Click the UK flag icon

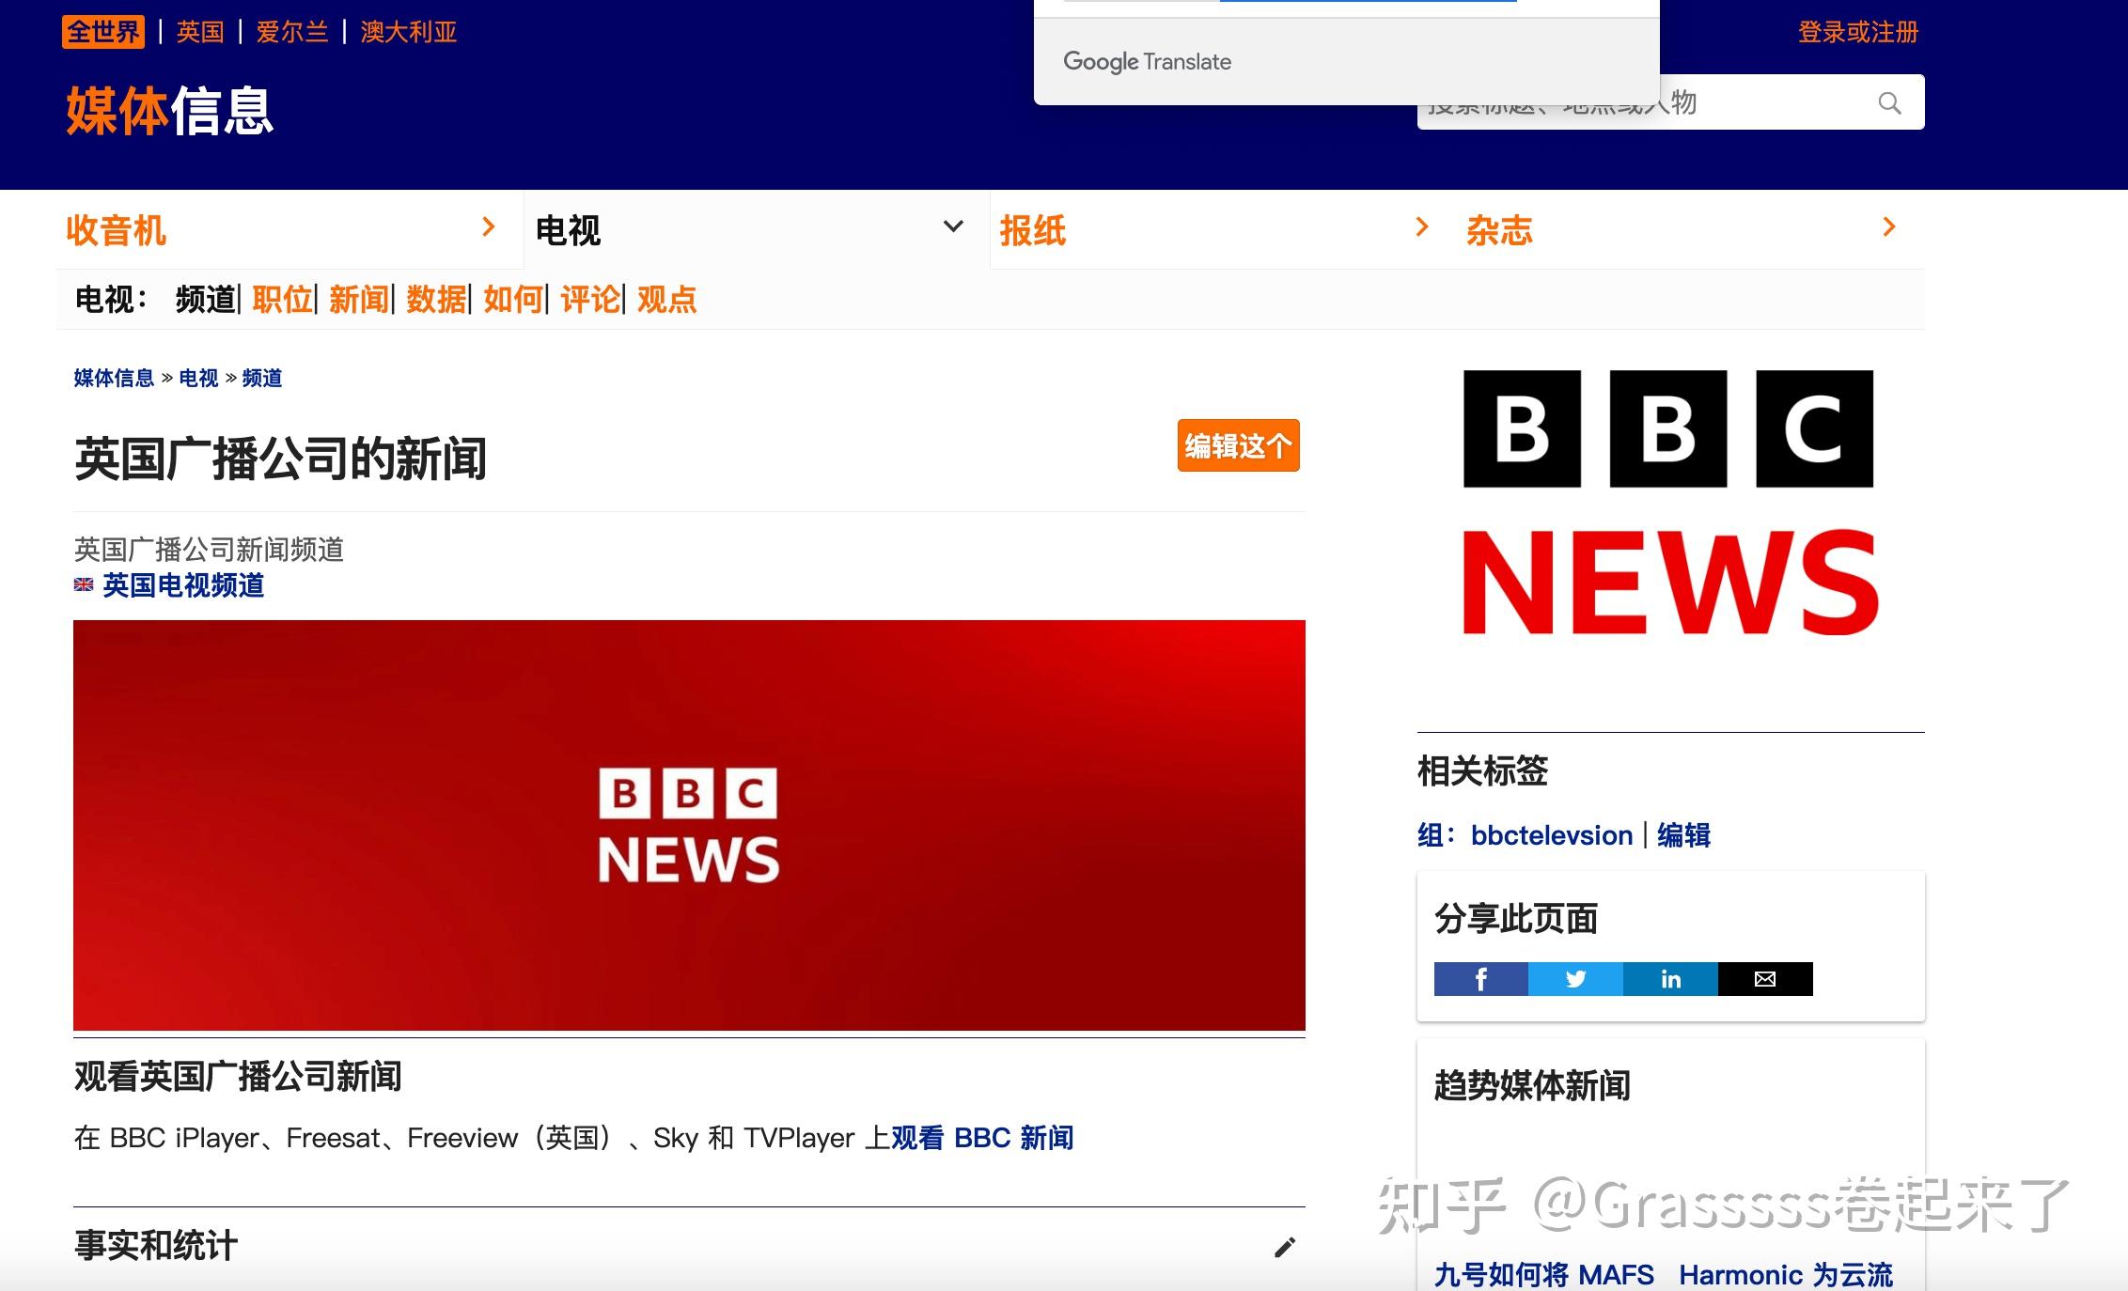(x=84, y=584)
